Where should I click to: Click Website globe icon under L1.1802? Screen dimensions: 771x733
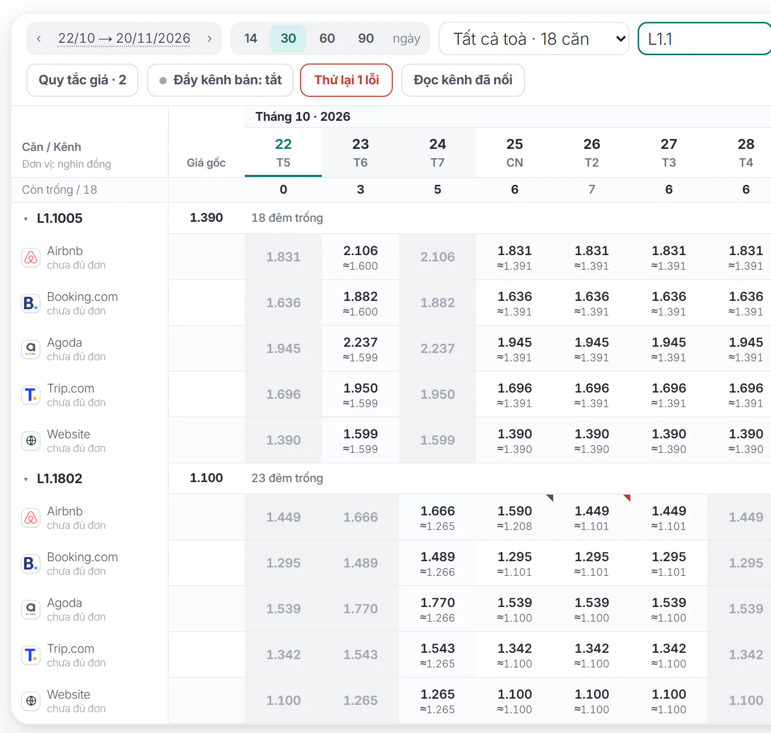click(31, 701)
